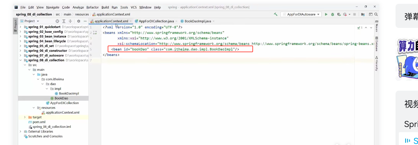The width and height of the screenshot is (418, 145).
Task: Open the Help menu
Action: tap(157, 7)
